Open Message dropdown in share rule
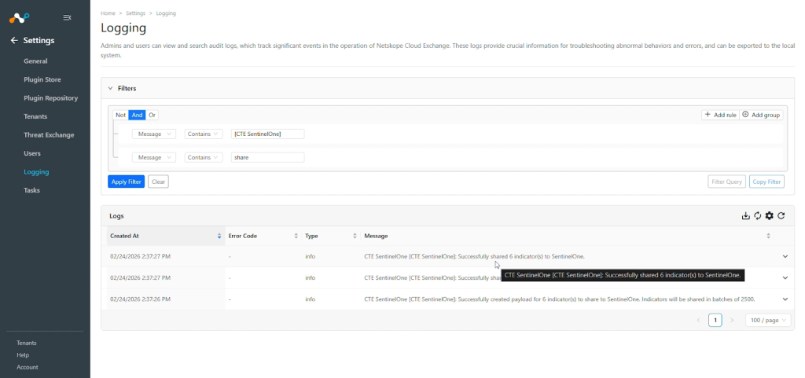 (154, 157)
